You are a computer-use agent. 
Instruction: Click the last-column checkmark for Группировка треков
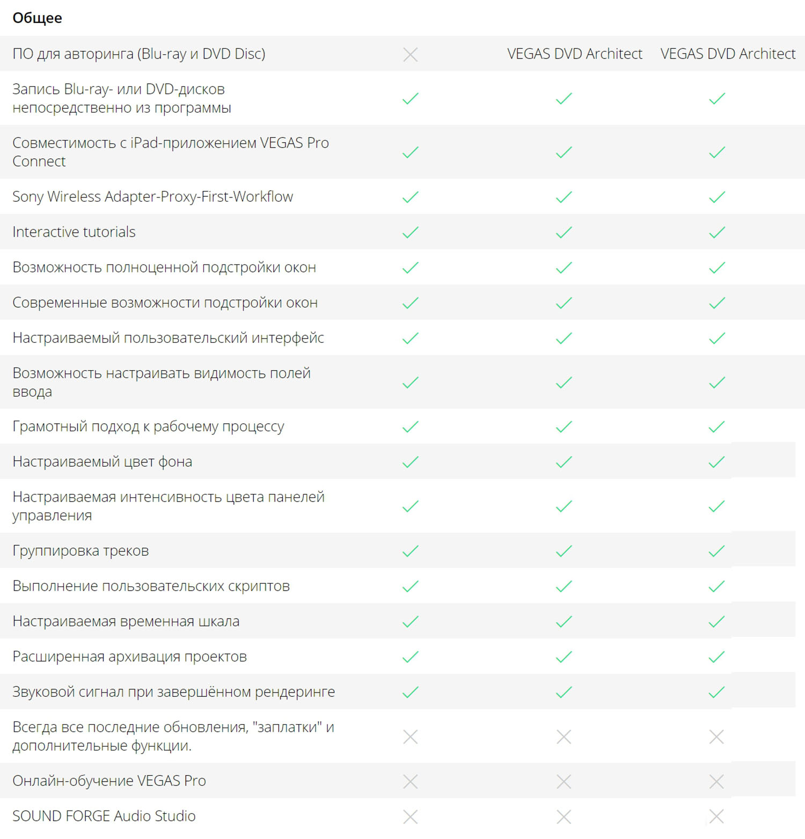pyautogui.click(x=717, y=551)
